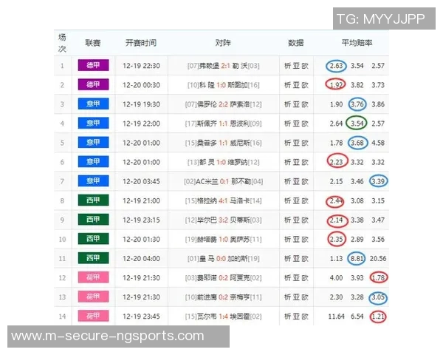
Task: Open the 析 link in row 9 毕尔巴
Action: tap(288, 220)
